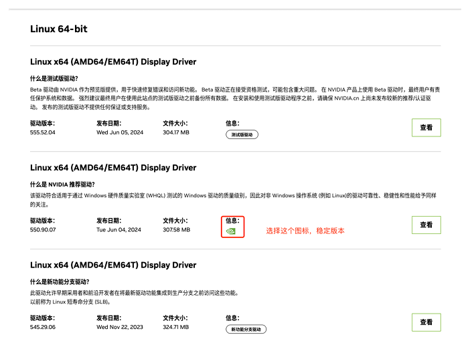474x343 pixels.
Task: Click Display Driver title above 545.29.06
Action: 113,265
